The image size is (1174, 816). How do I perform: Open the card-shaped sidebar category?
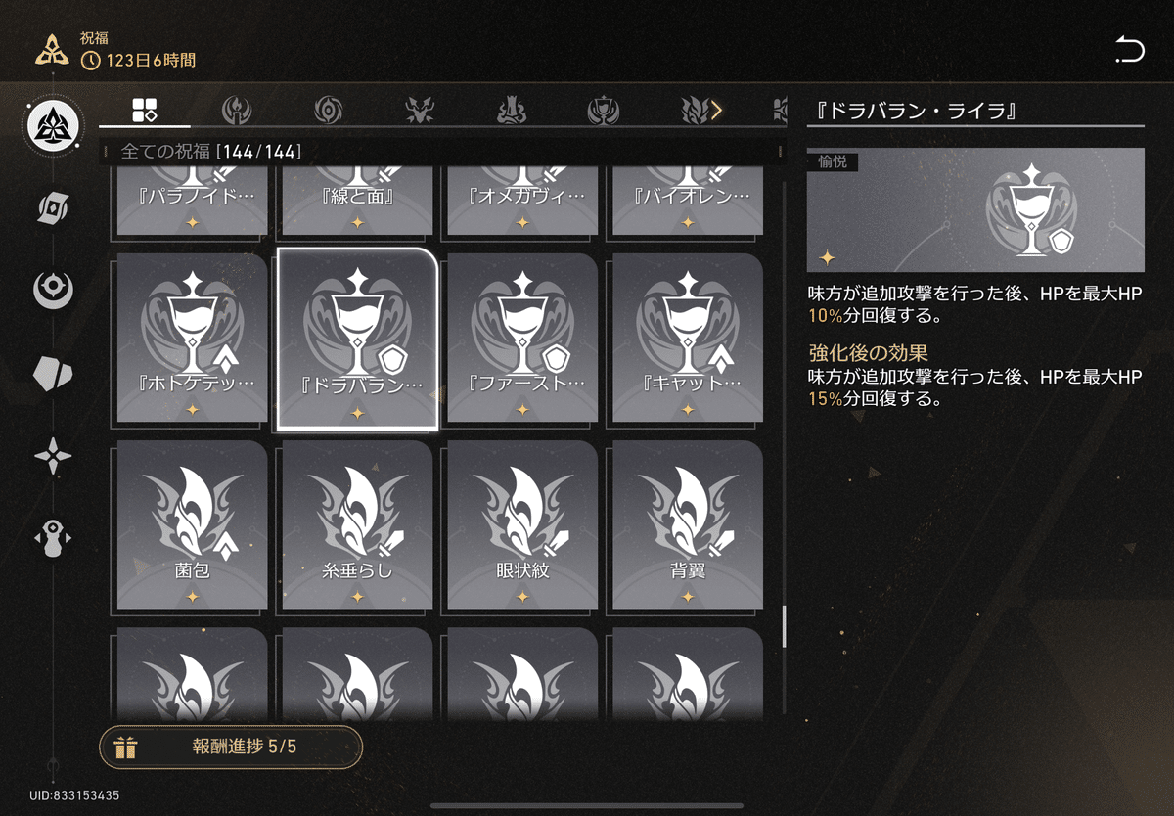(x=52, y=206)
